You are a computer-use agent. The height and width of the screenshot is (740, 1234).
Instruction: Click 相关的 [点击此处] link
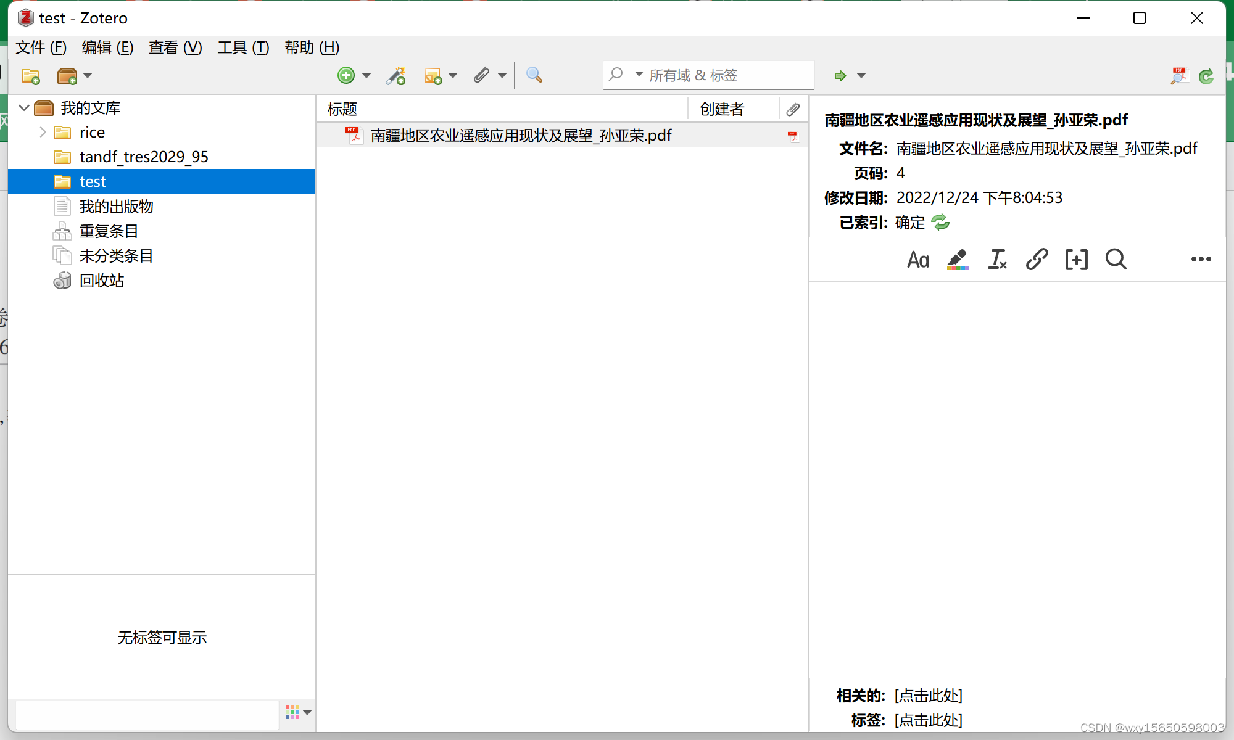point(929,696)
